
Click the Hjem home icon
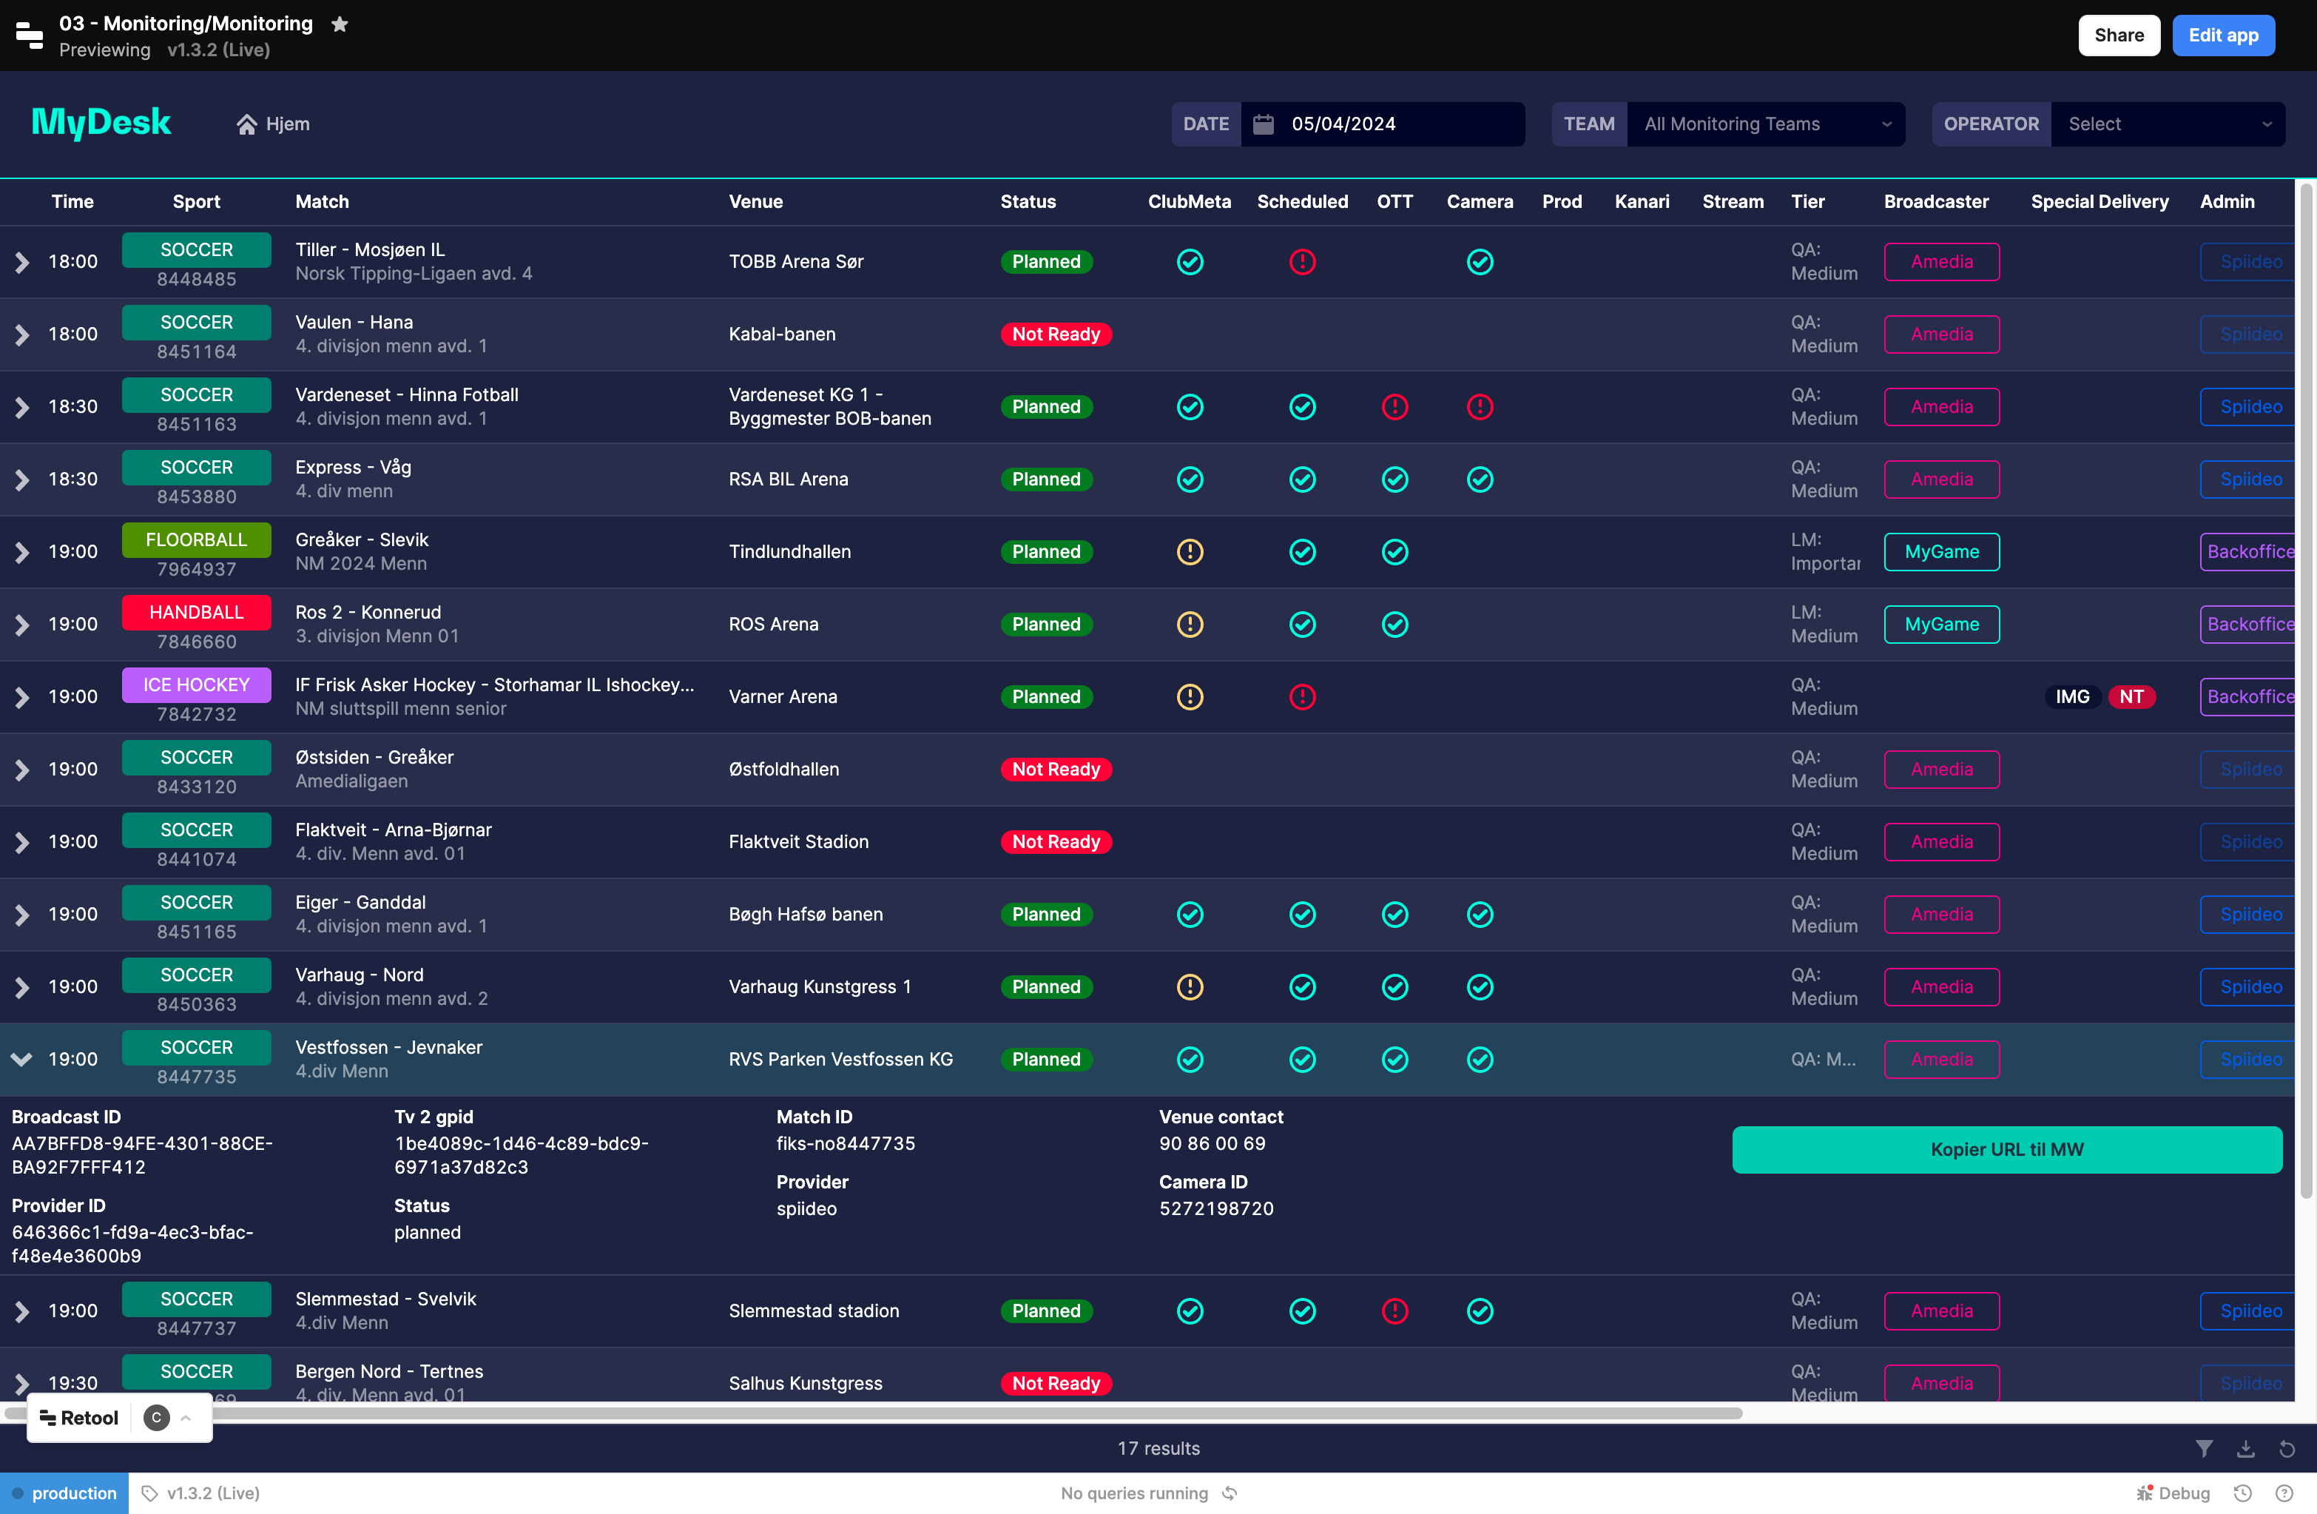(x=247, y=124)
